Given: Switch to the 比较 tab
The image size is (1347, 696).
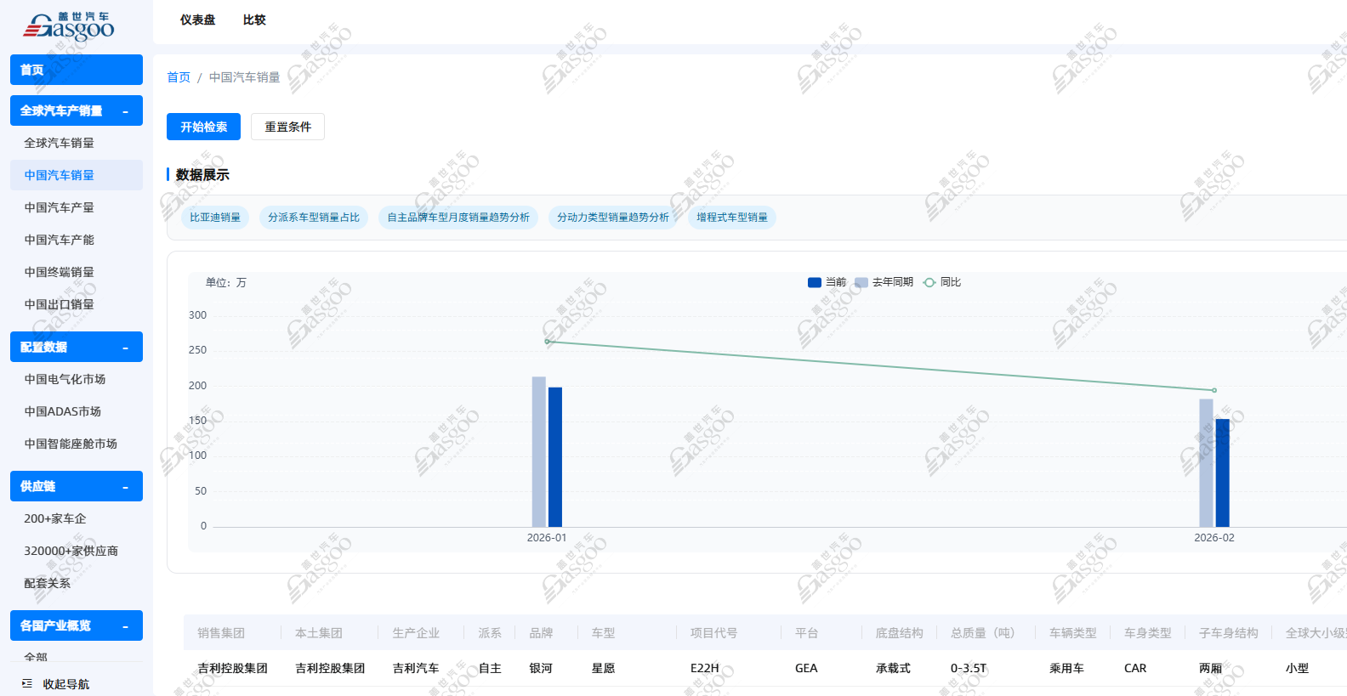Looking at the screenshot, I should click(254, 20).
